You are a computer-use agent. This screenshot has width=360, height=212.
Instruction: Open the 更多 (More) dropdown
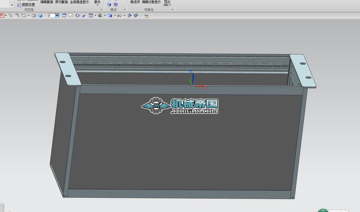[97, 3]
